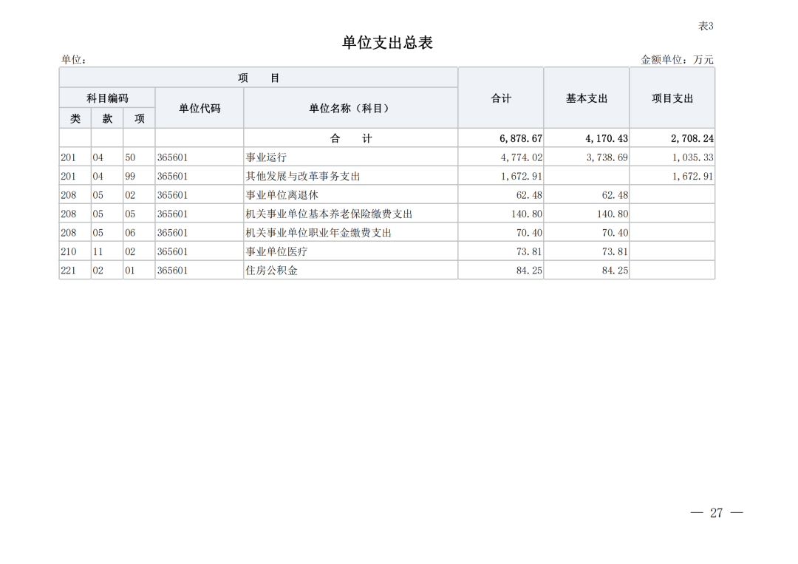The height and width of the screenshot is (564, 798).
Task: Click the 单位： label above the table
Action: (74, 60)
